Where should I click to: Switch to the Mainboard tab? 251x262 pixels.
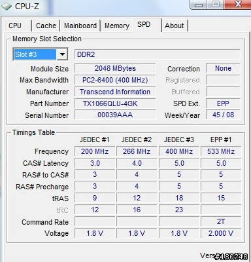point(80,26)
